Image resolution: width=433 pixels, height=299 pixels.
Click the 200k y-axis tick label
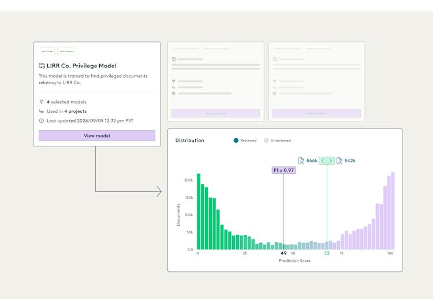[189, 180]
